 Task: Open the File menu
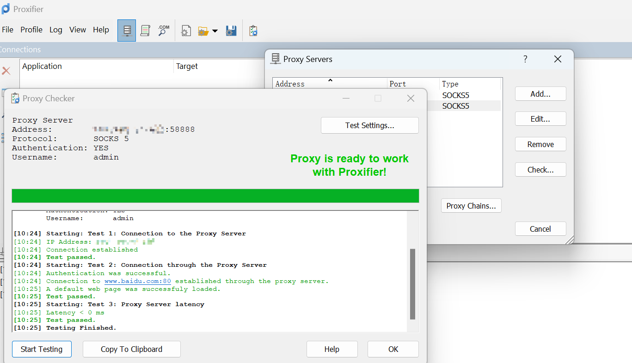[8, 30]
